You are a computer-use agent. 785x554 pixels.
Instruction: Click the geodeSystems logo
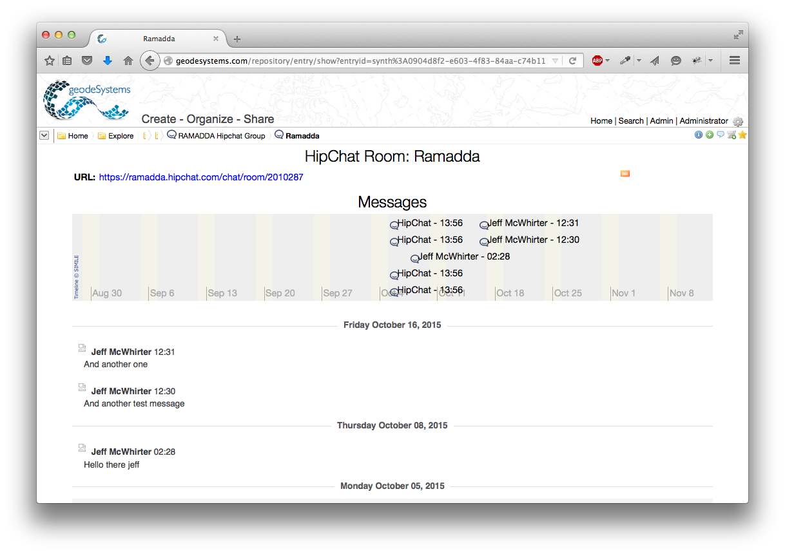pyautogui.click(x=87, y=100)
